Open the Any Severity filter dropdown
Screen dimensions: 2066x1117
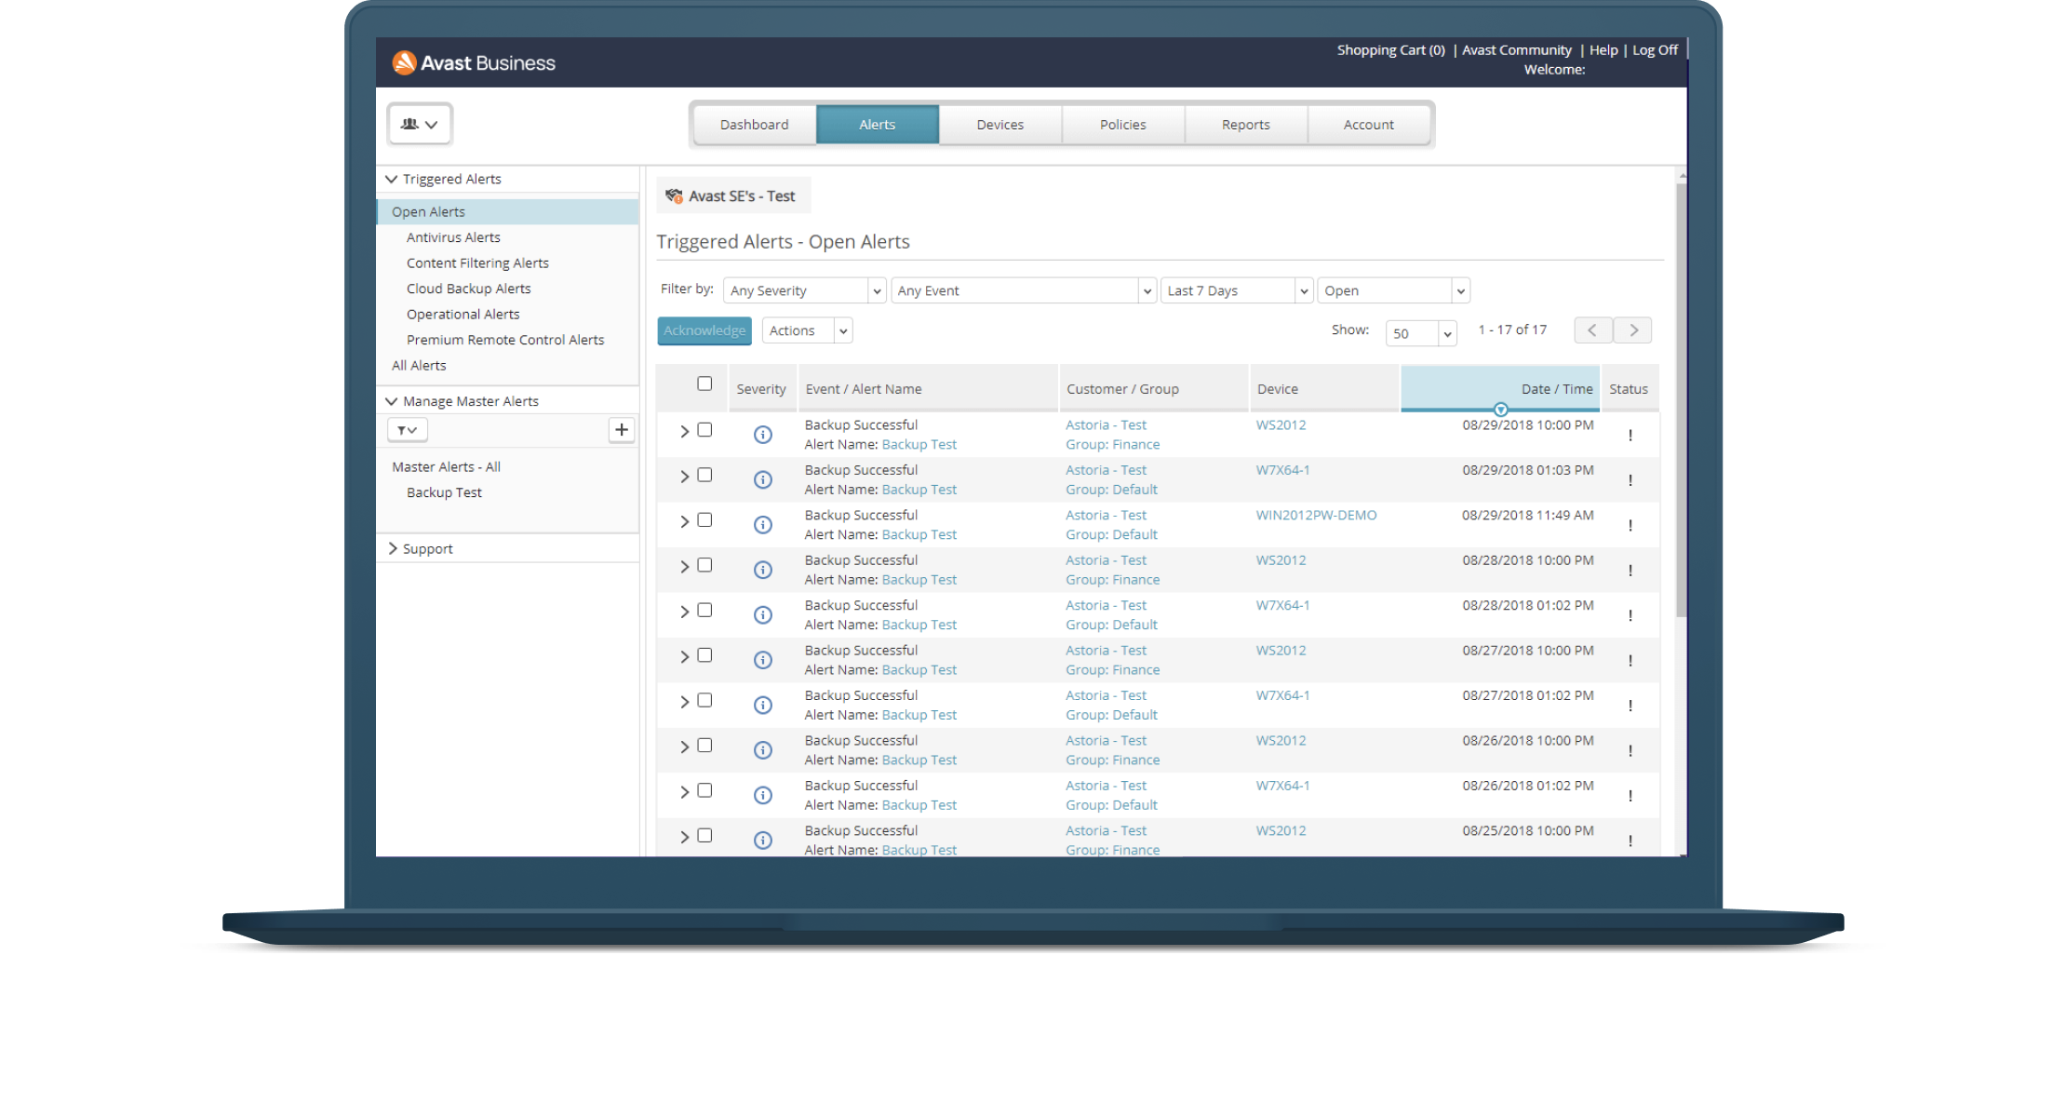click(x=804, y=290)
